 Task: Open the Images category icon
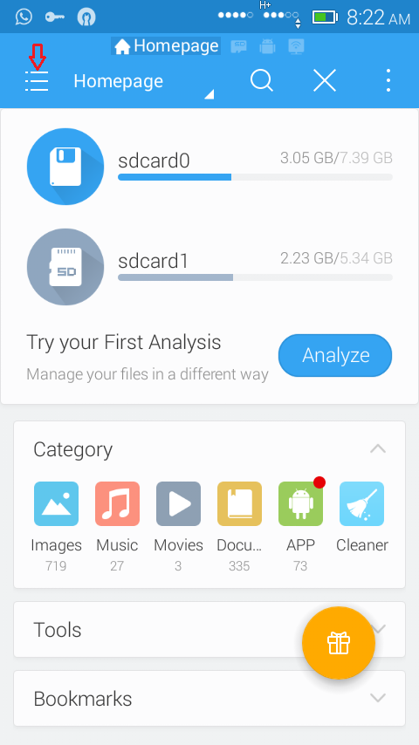click(56, 503)
